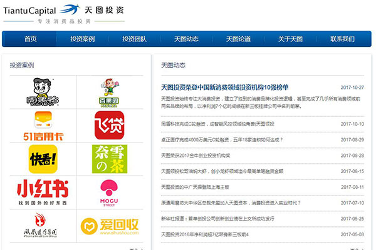This screenshot has height=250, width=376.
Task: Click the date 2017-05-25
Action: (352, 219)
